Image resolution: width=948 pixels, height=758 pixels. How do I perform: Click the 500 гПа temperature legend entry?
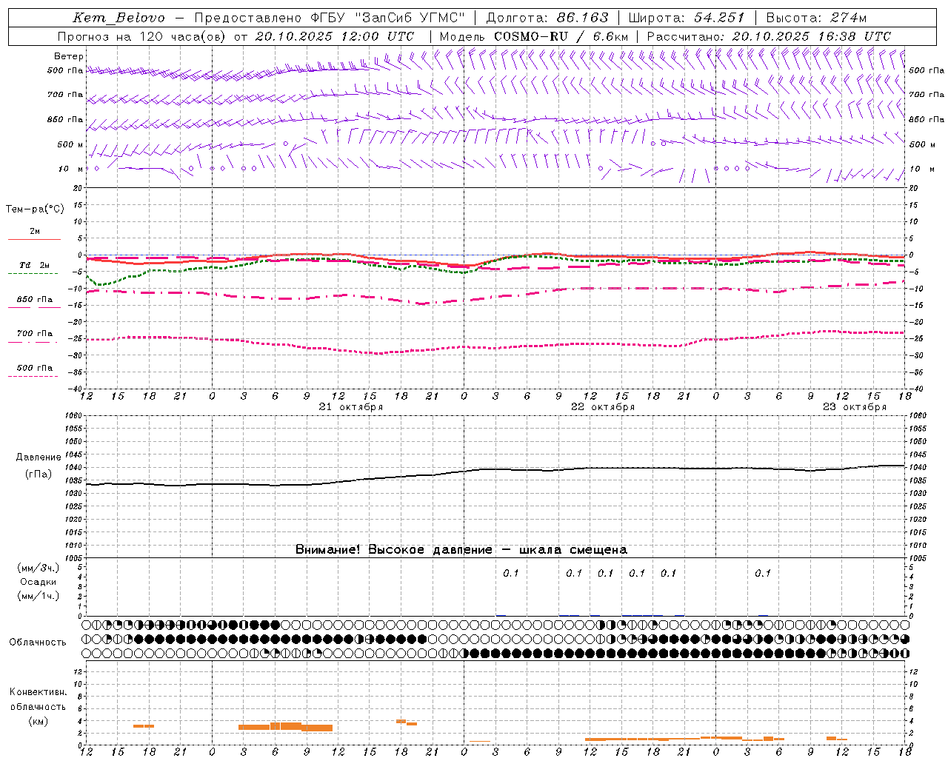tap(34, 370)
